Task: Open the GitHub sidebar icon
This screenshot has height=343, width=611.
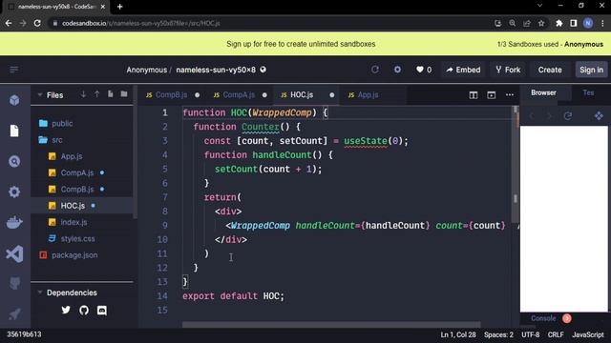Action: (14, 284)
